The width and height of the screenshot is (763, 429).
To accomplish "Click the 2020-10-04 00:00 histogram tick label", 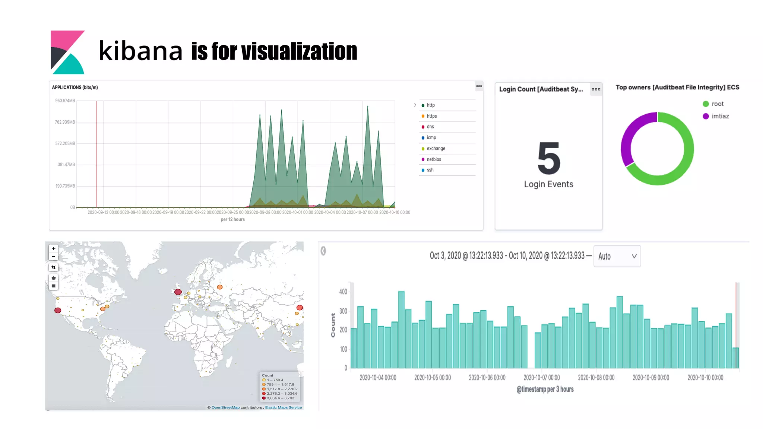I will [378, 378].
